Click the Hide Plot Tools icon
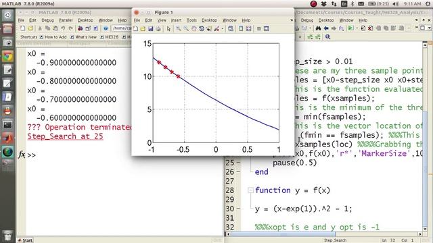 [258, 28]
